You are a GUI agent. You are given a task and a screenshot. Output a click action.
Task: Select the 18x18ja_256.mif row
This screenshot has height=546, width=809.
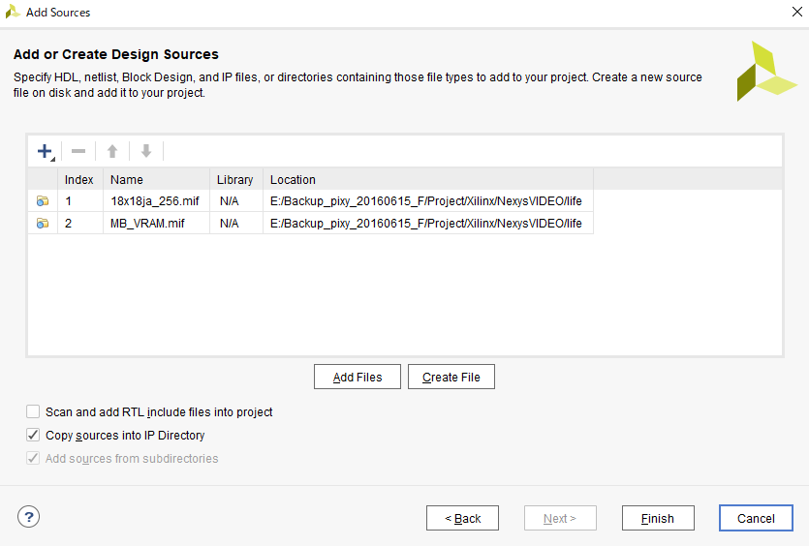click(x=311, y=201)
